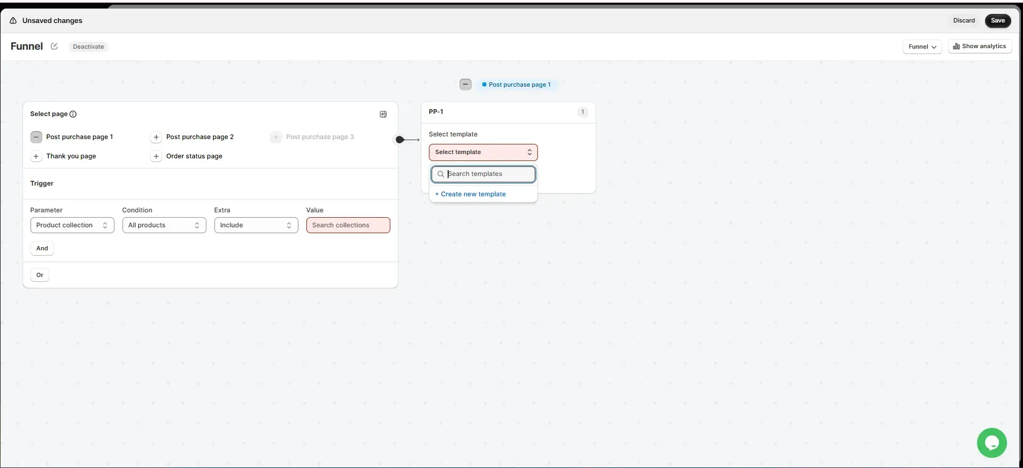
Task: Add Post purchase page 2 via plus
Action: point(156,137)
